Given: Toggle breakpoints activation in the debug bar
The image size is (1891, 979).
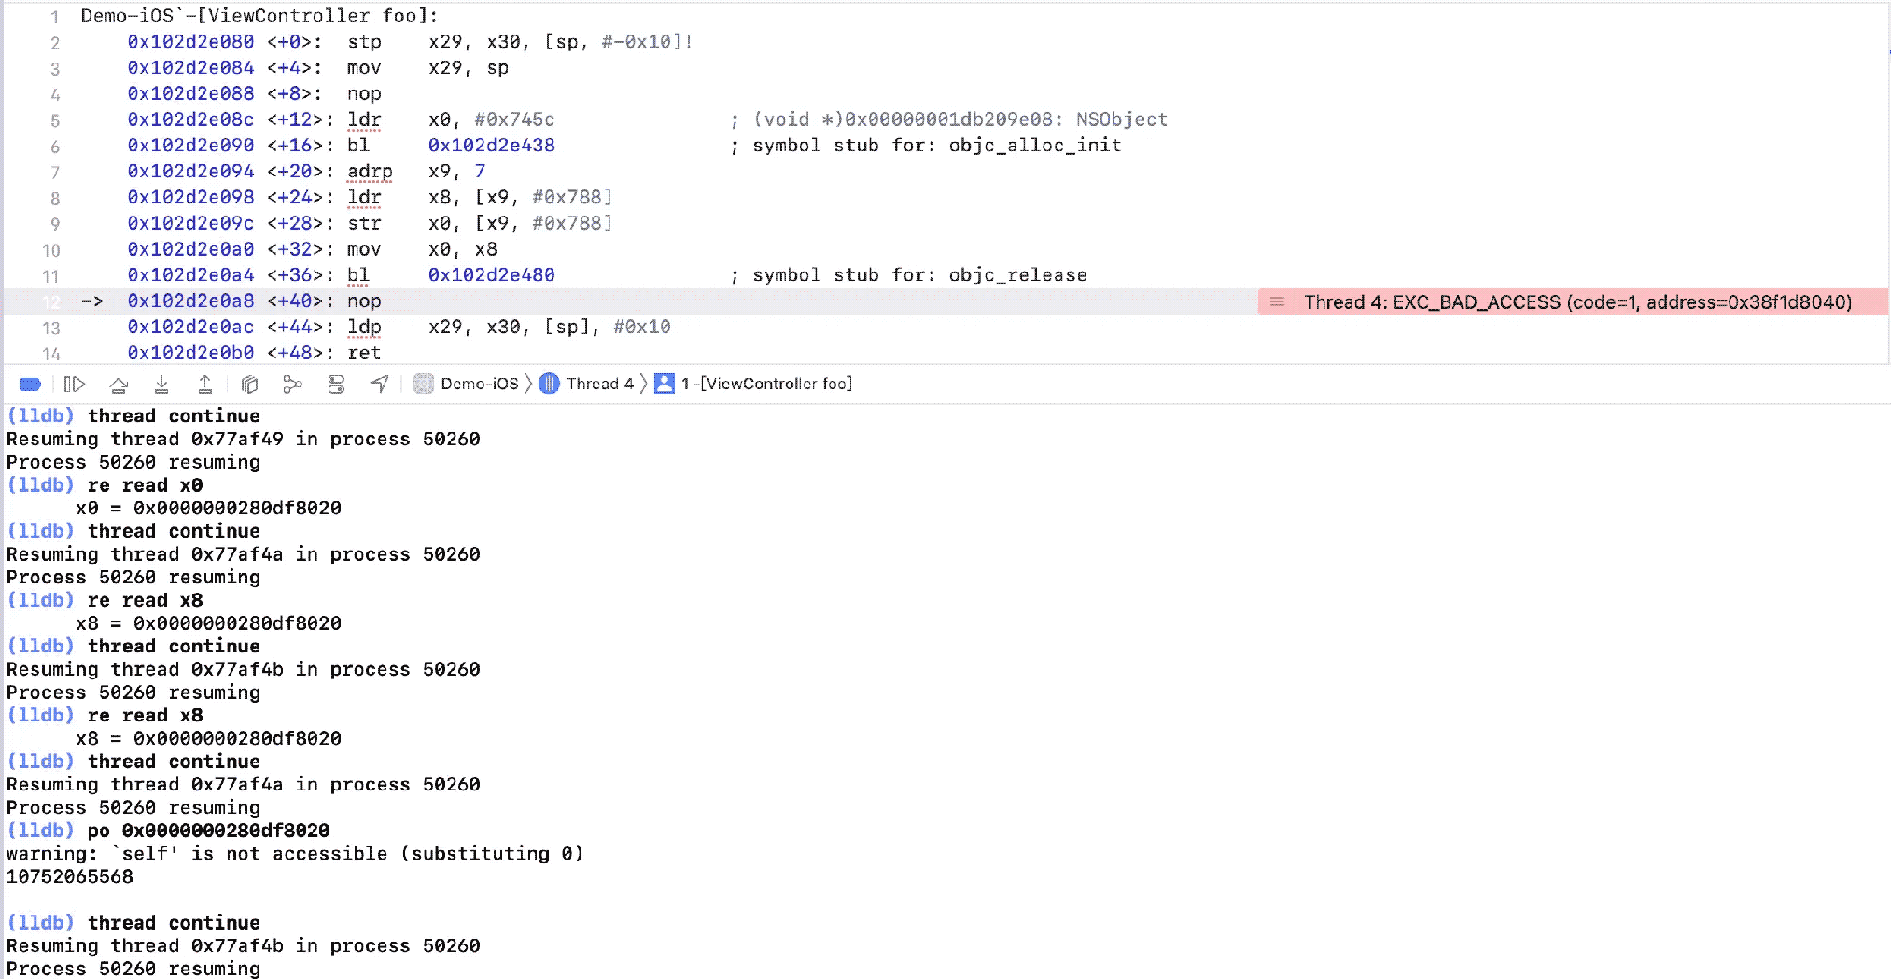Looking at the screenshot, I should coord(30,384).
